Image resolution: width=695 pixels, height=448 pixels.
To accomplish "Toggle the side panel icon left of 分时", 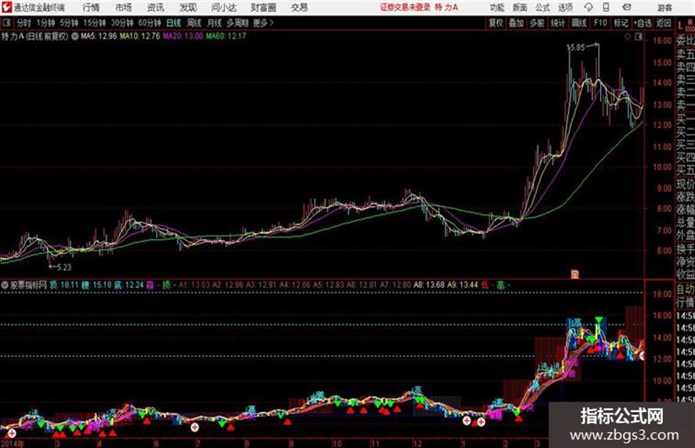I will tap(7, 23).
